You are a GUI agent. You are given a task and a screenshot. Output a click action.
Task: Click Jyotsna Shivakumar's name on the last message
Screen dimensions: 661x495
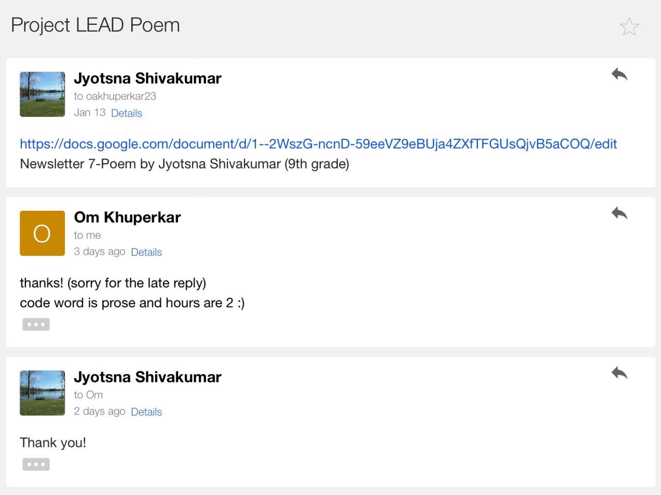click(x=147, y=377)
